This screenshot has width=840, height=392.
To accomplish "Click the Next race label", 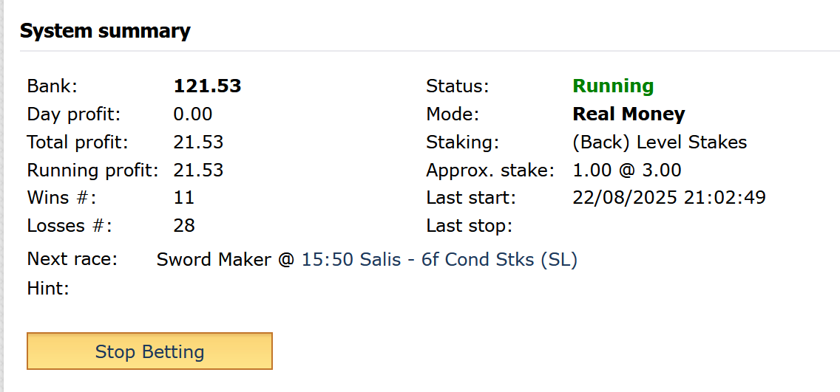I will click(x=72, y=260).
